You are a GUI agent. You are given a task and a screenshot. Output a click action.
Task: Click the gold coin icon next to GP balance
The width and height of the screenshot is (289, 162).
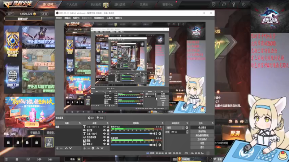click(x=34, y=14)
